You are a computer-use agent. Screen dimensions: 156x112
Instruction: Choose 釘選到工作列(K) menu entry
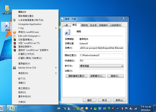click(35, 54)
